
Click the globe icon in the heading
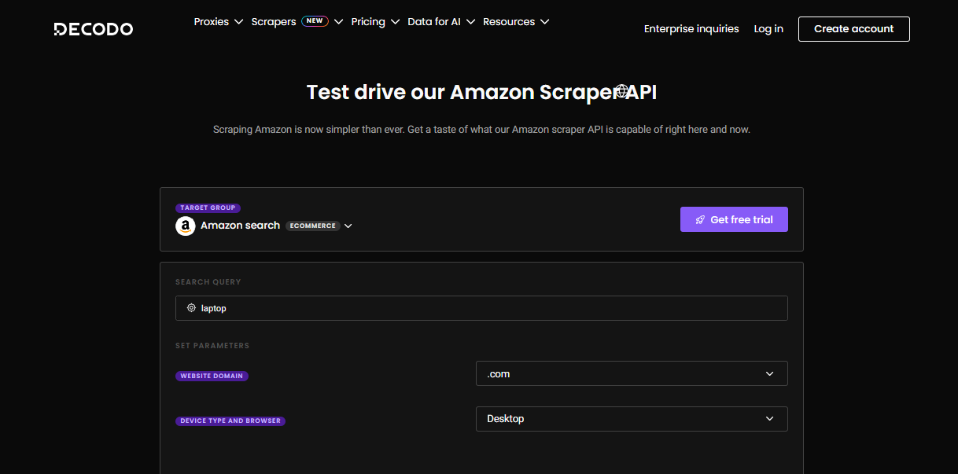[x=621, y=93]
